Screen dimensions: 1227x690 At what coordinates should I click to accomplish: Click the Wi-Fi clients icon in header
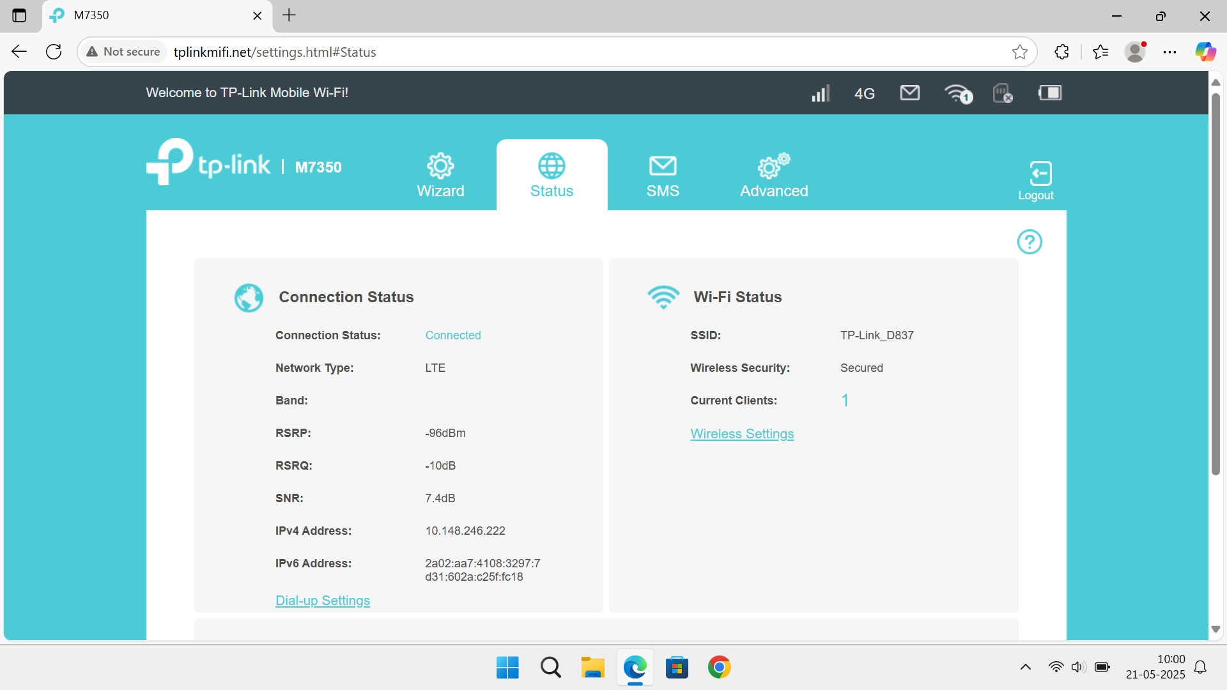coord(958,94)
